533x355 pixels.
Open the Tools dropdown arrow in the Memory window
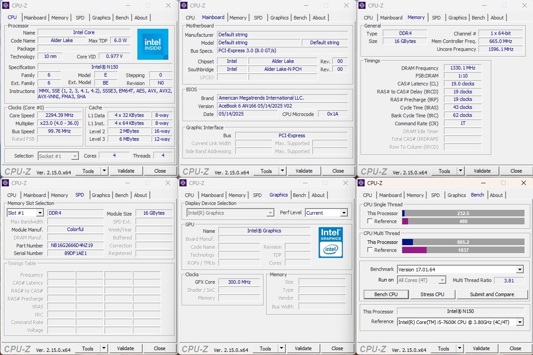click(460, 171)
